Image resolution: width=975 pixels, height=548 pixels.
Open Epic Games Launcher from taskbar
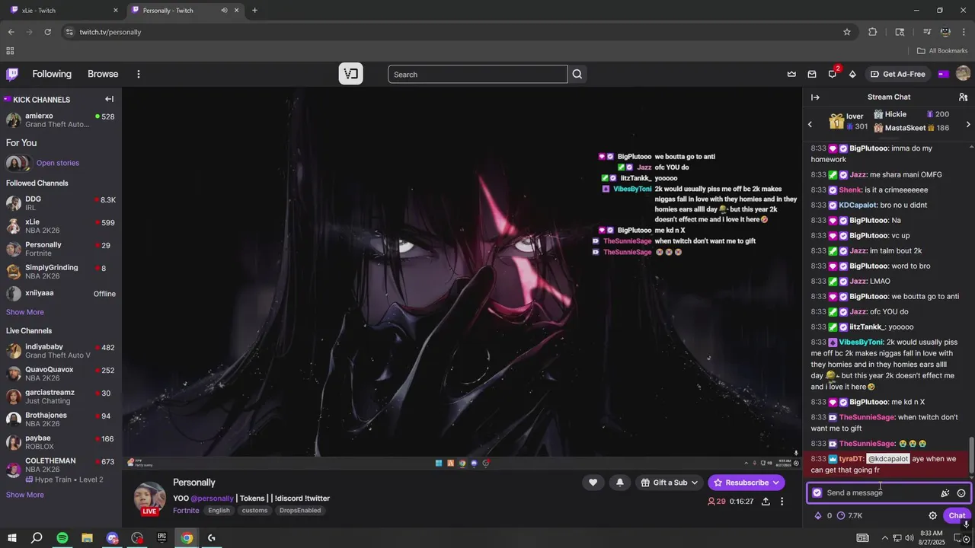click(161, 537)
